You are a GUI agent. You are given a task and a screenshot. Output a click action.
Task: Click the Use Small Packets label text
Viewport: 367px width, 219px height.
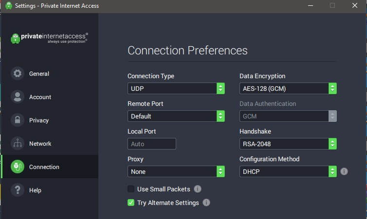point(164,189)
